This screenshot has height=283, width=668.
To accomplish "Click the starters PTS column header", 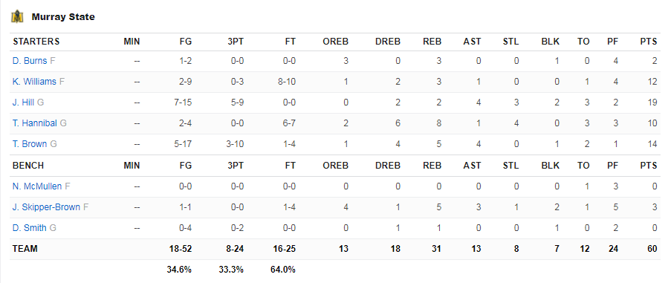I will pyautogui.click(x=649, y=42).
